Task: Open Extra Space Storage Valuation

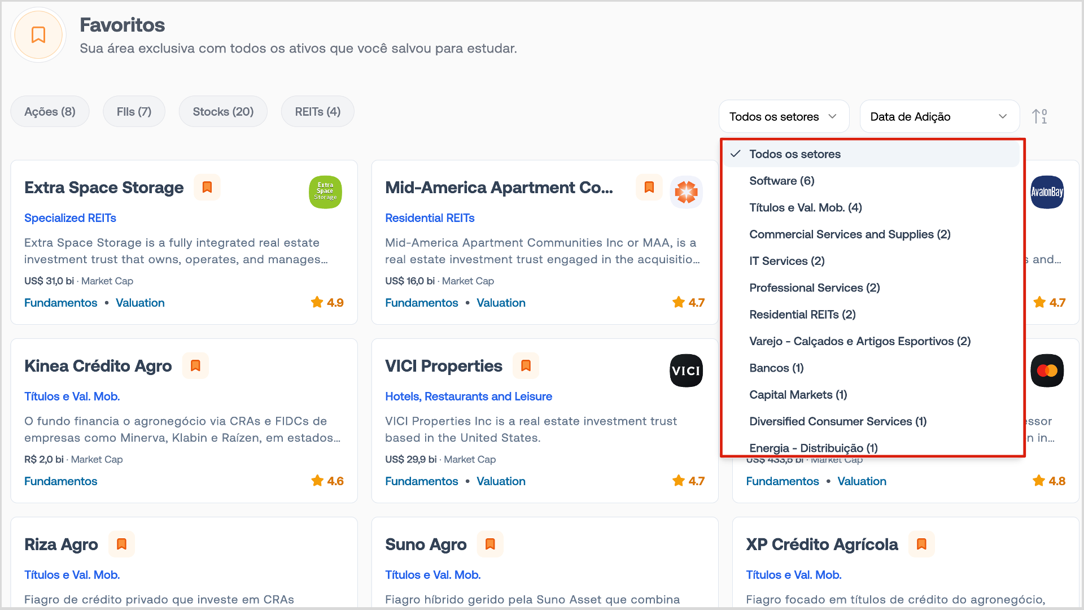Action: click(x=140, y=303)
